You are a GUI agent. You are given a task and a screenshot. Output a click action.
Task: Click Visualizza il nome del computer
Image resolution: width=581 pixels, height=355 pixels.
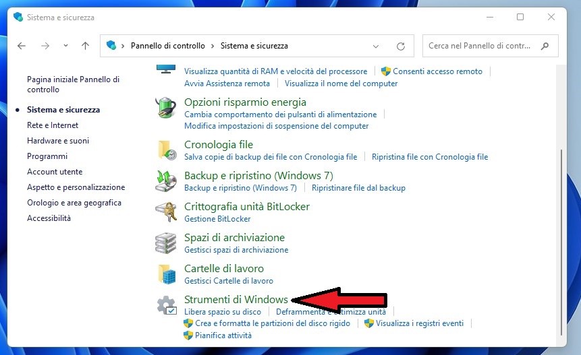pos(341,84)
